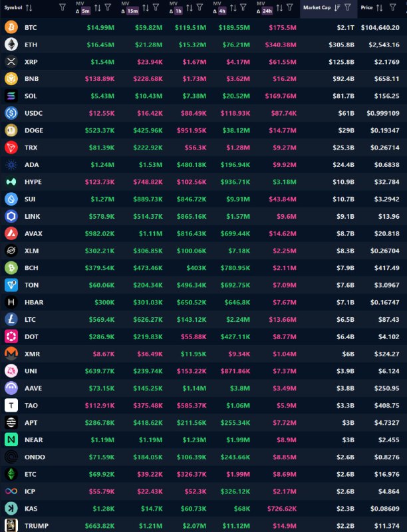Select the TRUMP symbol name
Image resolution: width=407 pixels, height=532 pixels.
[37, 526]
